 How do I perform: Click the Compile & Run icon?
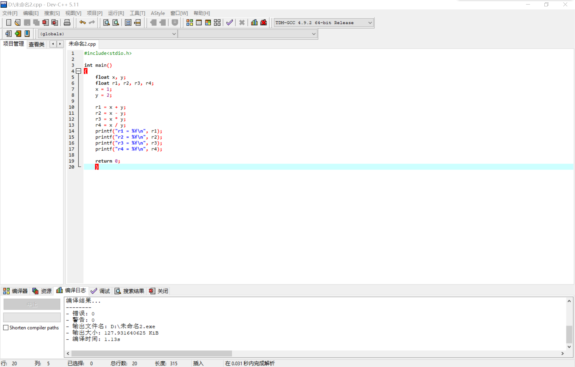coord(208,23)
